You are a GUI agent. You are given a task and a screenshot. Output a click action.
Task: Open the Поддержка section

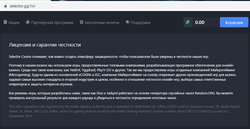click(140, 23)
